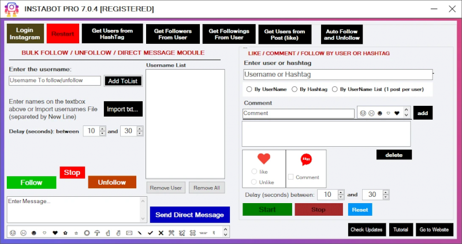Pick the black heart in the comment emoji box

pos(397,113)
